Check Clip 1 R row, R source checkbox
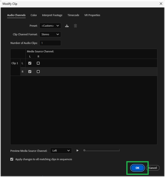 (38, 72)
